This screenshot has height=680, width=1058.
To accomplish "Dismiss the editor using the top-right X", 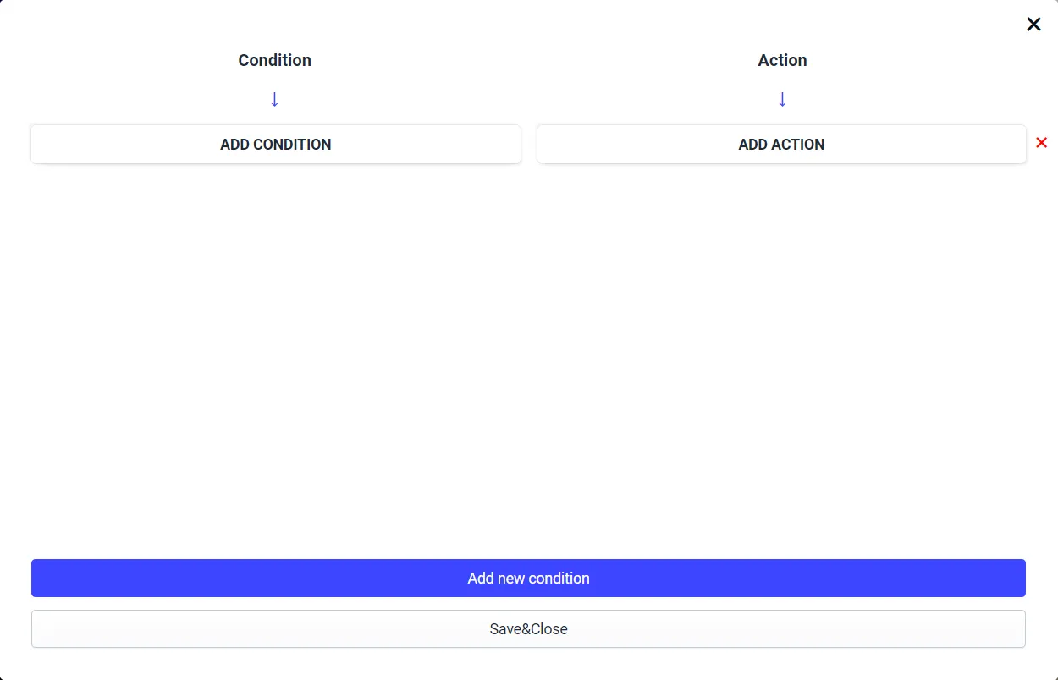I will click(x=1033, y=24).
